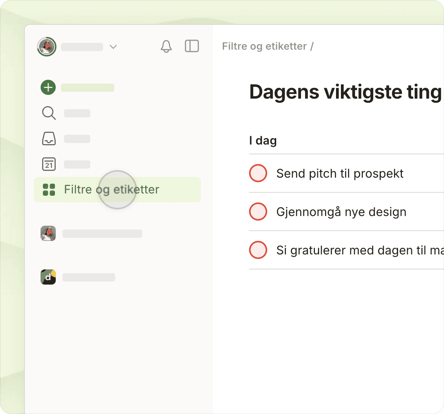The image size is (444, 414).
Task: Expand the account dropdown chevron
Action: (x=113, y=47)
